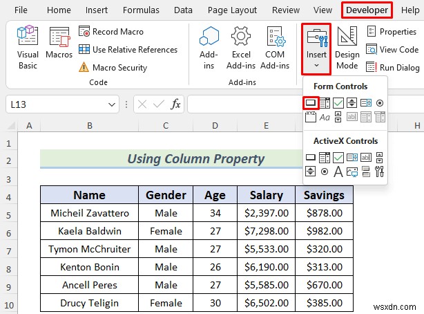
Task: Insert a Form Controls Check Box
Action: (x=338, y=103)
